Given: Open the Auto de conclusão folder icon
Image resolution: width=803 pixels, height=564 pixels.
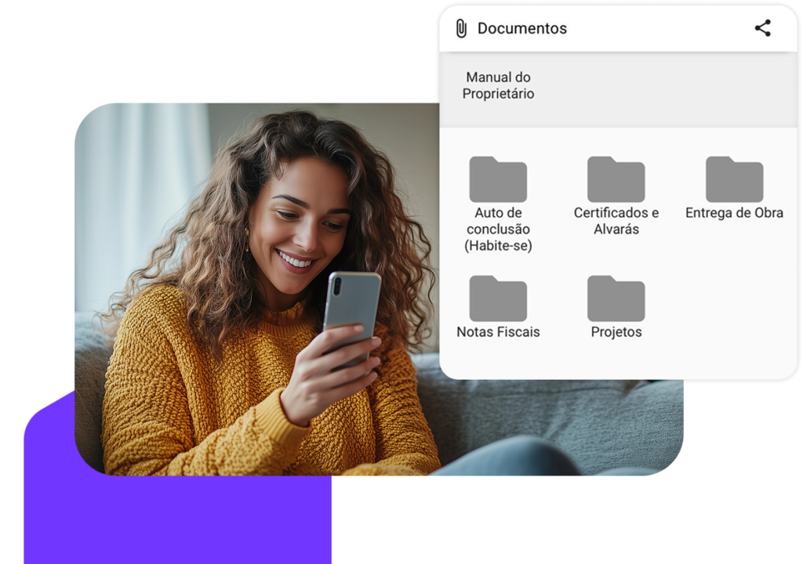Looking at the screenshot, I should pos(498,179).
